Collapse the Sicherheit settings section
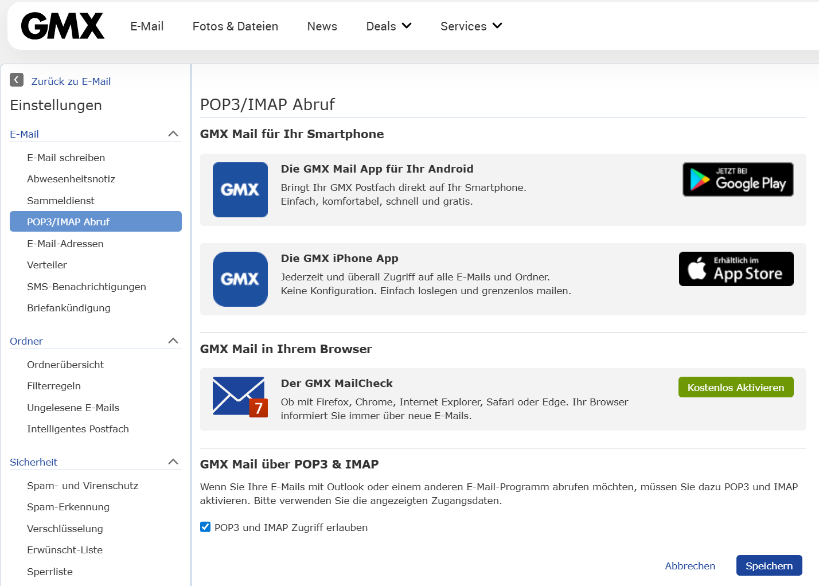This screenshot has height=586, width=819. tap(173, 462)
